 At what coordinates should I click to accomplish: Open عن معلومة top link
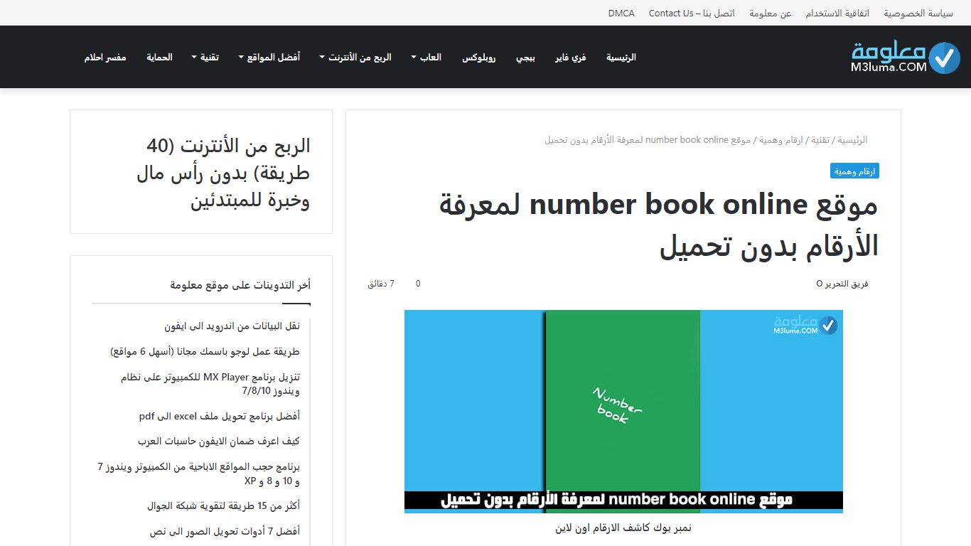click(771, 13)
